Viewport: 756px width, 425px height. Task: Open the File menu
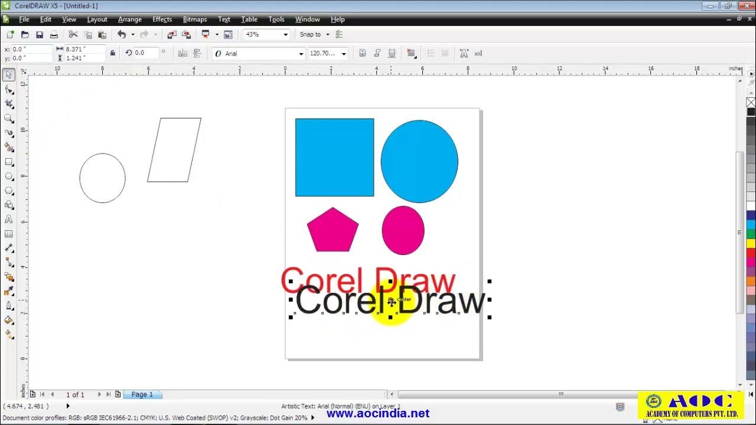click(x=24, y=19)
